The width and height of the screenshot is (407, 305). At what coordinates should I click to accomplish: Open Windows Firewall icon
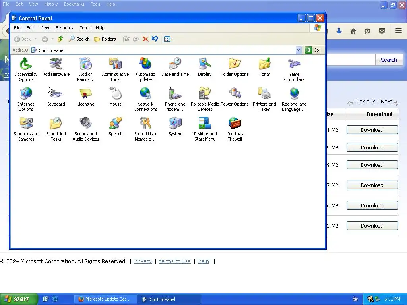tap(235, 129)
